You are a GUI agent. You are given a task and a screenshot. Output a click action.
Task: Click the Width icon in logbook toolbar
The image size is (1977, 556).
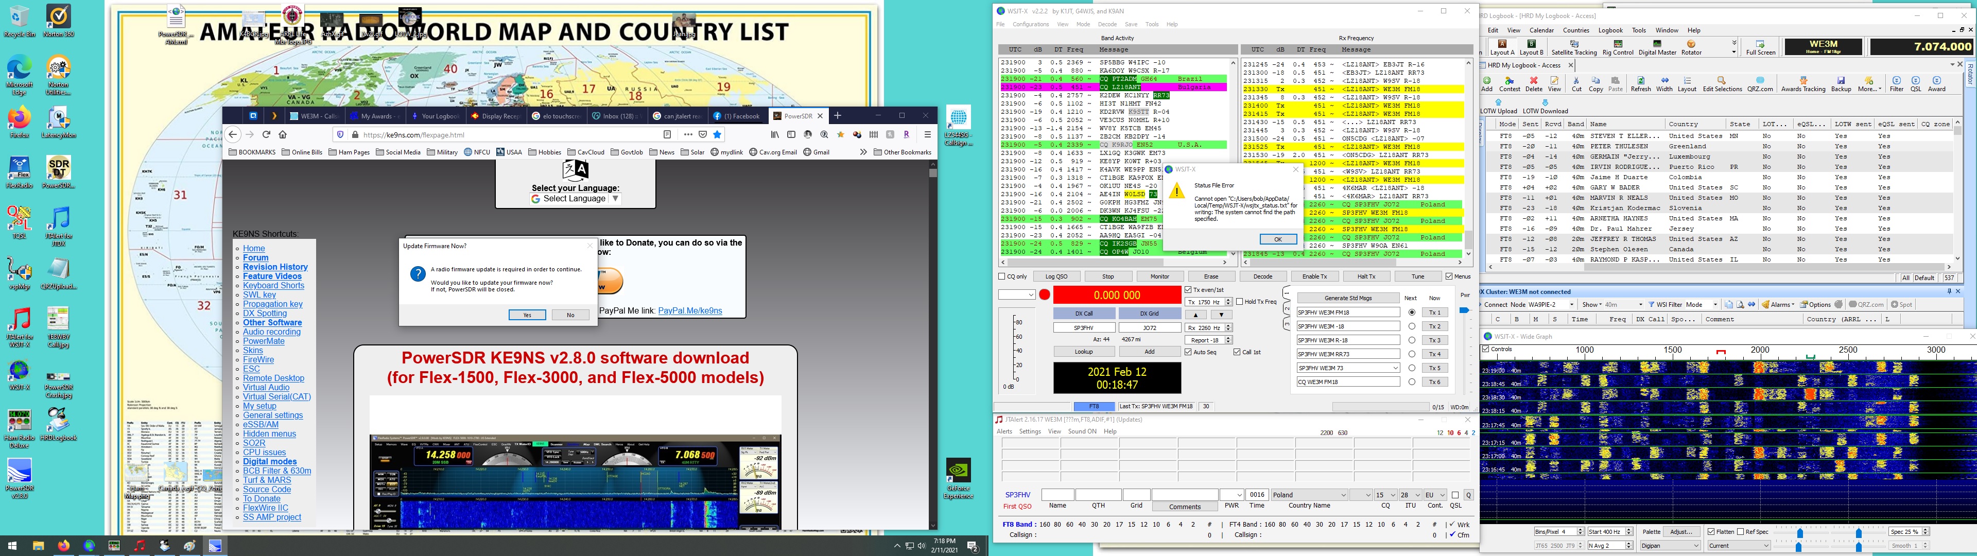point(1664,84)
